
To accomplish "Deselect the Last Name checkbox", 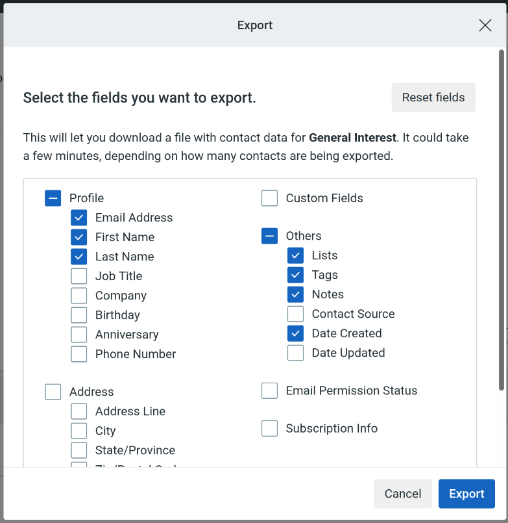I will click(79, 256).
